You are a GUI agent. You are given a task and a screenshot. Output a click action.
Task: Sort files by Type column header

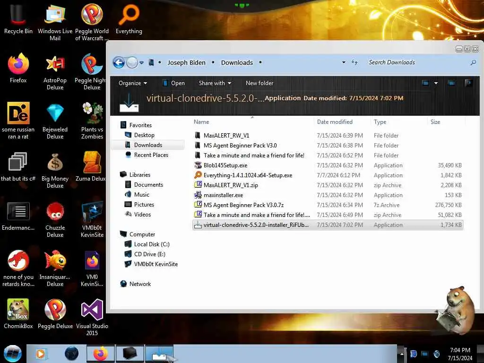coord(398,122)
